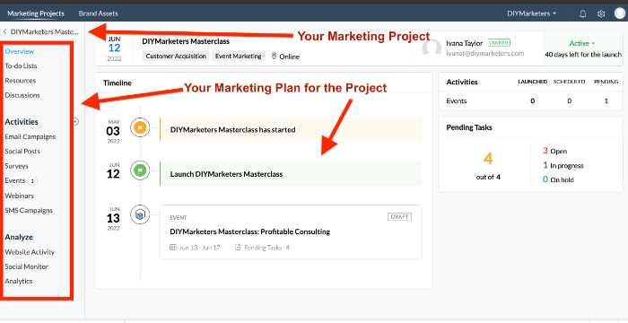Image resolution: width=628 pixels, height=323 pixels.
Task: Click the Events row in Activities table
Action: tap(531, 101)
